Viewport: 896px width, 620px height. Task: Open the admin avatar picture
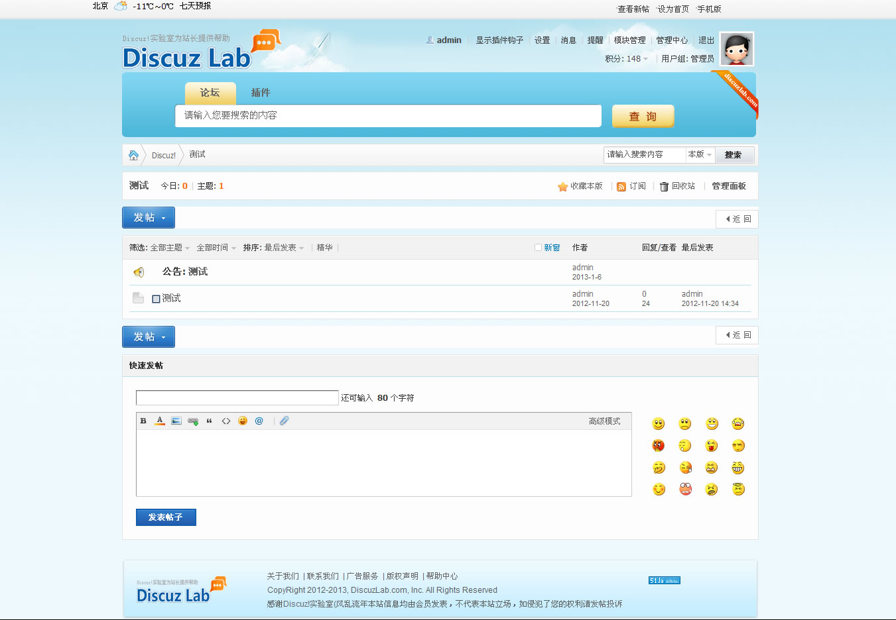[x=737, y=49]
